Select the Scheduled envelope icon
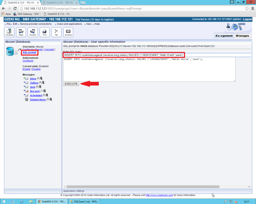 [26, 95]
